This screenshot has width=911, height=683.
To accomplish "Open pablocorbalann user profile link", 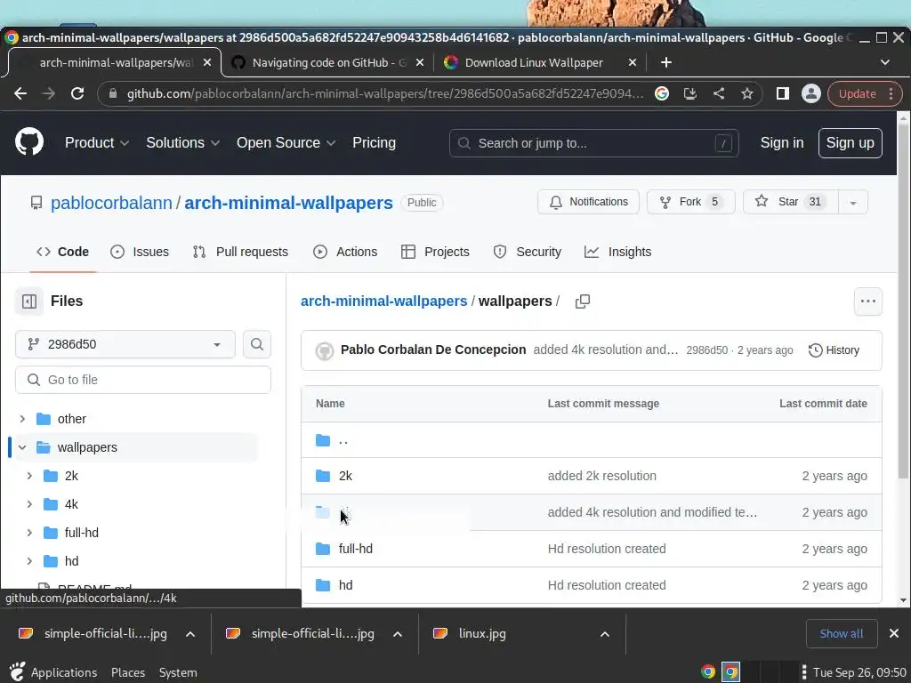I will pyautogui.click(x=111, y=203).
